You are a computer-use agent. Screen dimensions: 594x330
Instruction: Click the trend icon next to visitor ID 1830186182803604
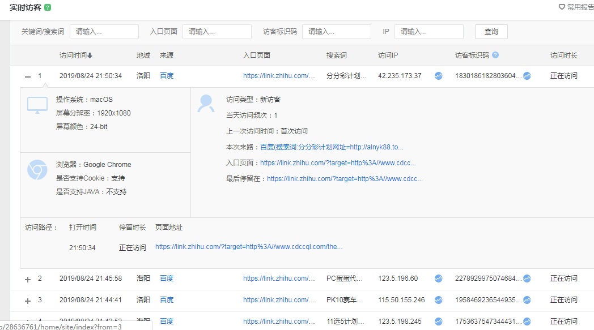(x=527, y=76)
